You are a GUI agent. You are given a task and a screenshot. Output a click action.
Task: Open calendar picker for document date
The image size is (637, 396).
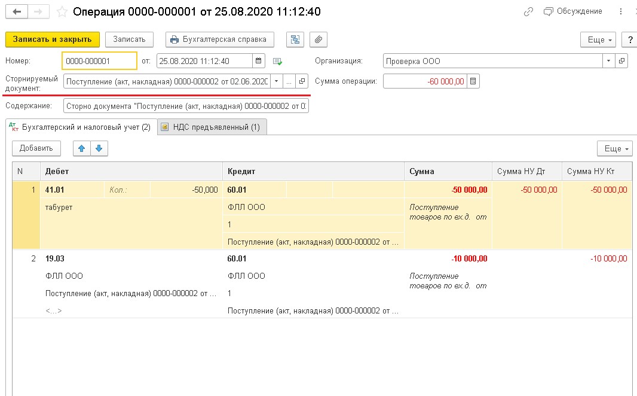[259, 61]
